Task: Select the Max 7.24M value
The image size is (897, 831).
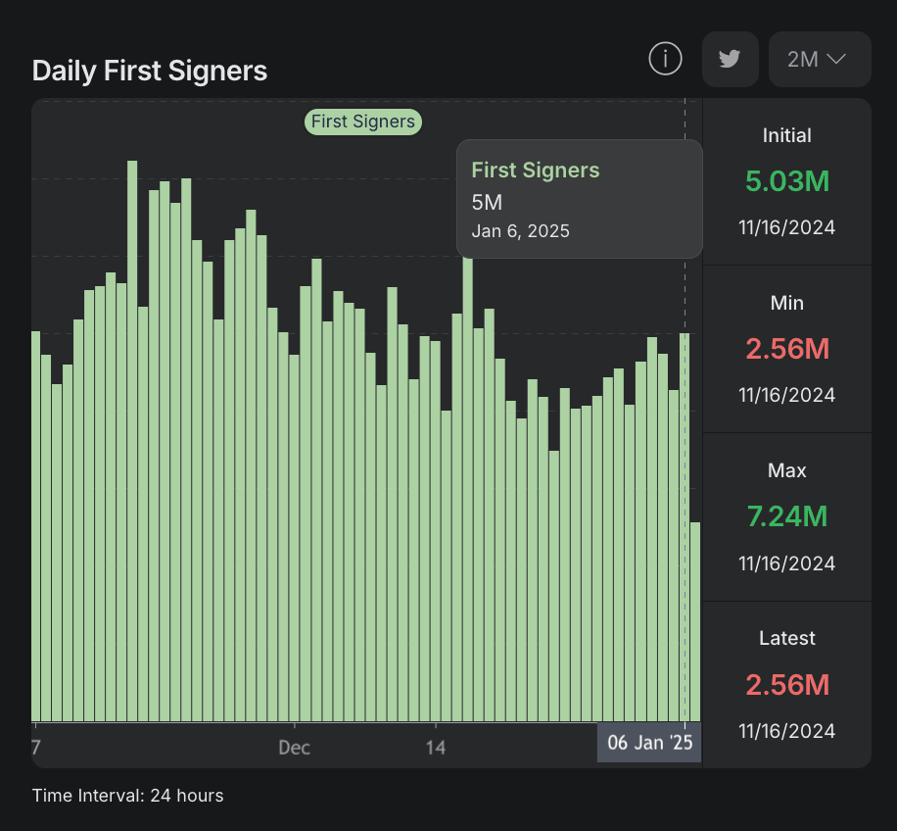Action: coord(786,516)
